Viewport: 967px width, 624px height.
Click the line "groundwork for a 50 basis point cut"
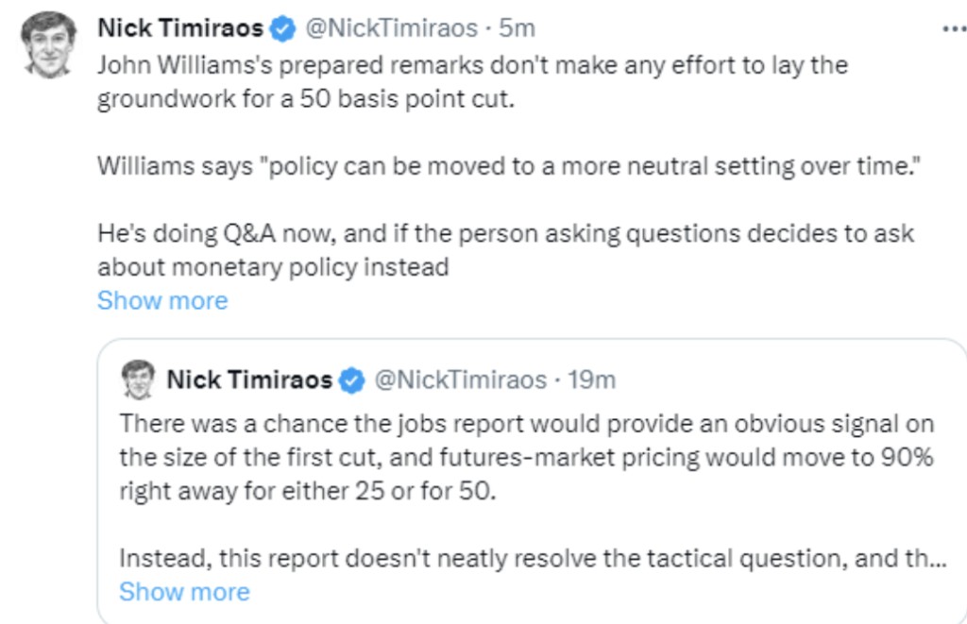307,99
